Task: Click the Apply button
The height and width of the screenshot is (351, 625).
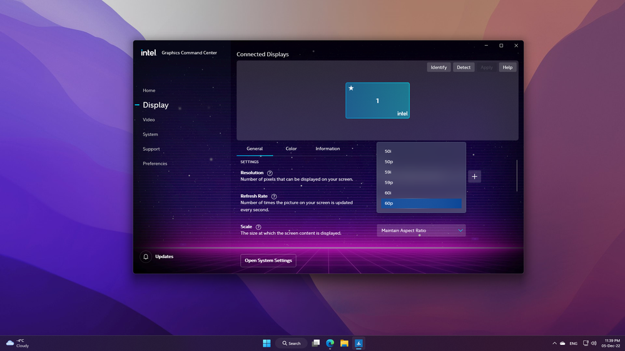Action: point(486,67)
